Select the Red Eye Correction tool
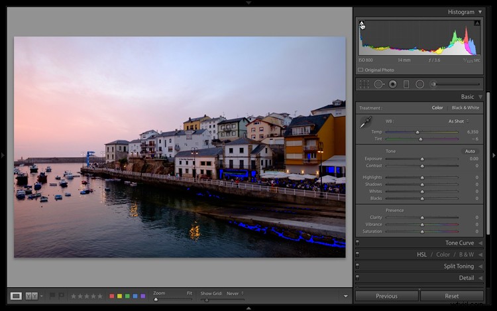The height and width of the screenshot is (311, 497). 393,84
